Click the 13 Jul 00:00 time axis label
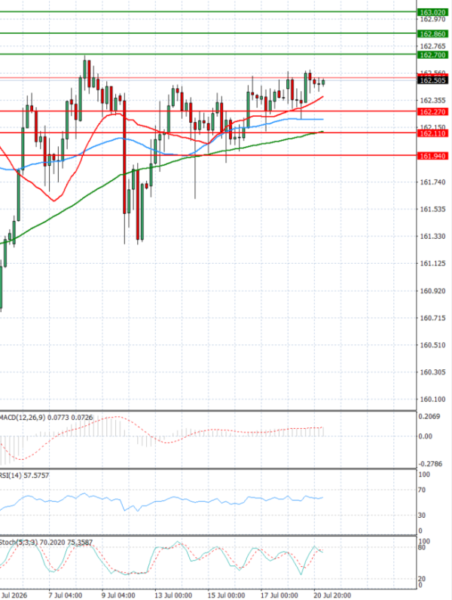 click(173, 595)
